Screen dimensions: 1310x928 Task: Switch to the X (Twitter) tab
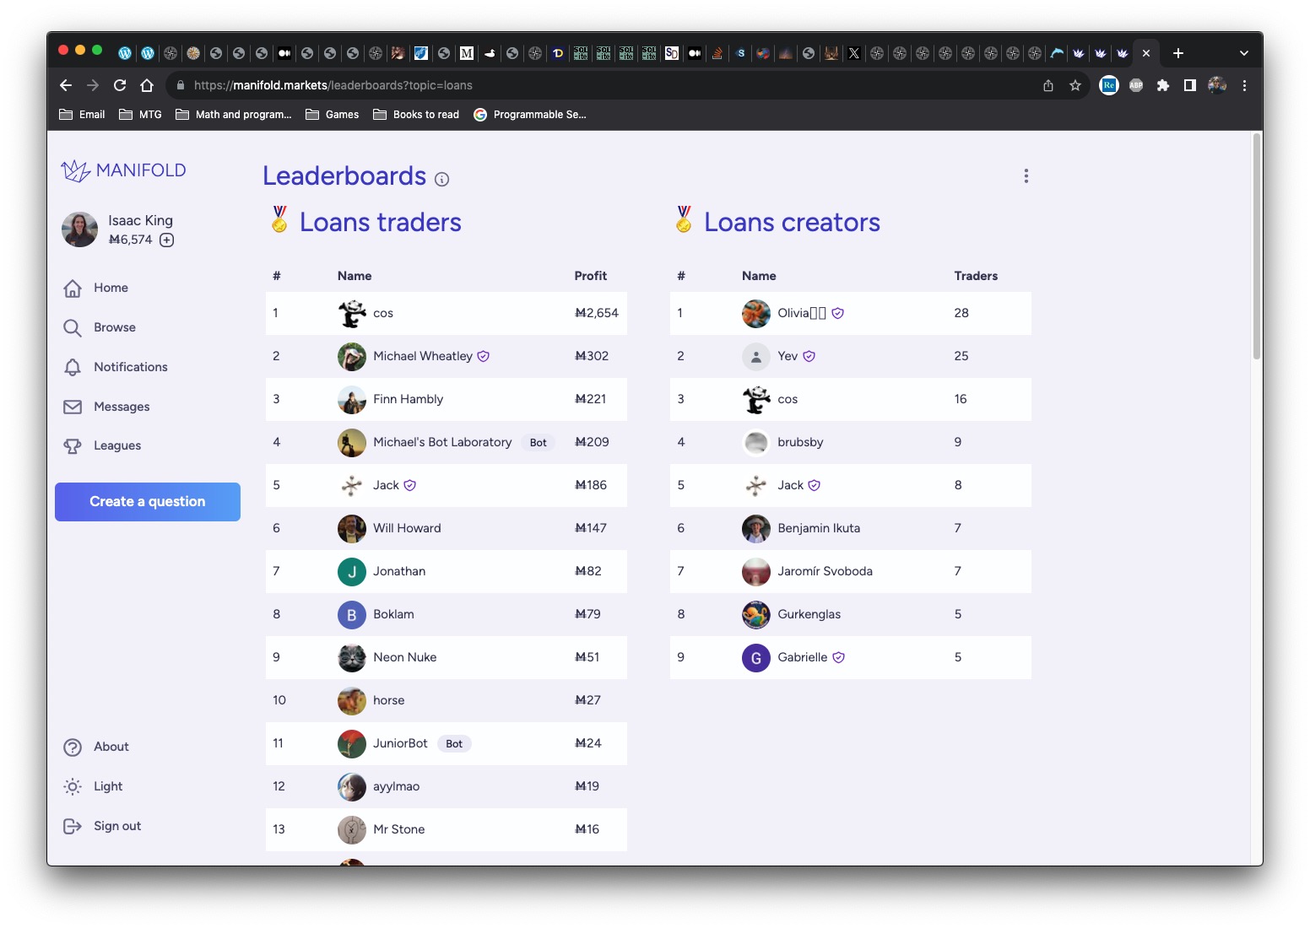pos(854,53)
